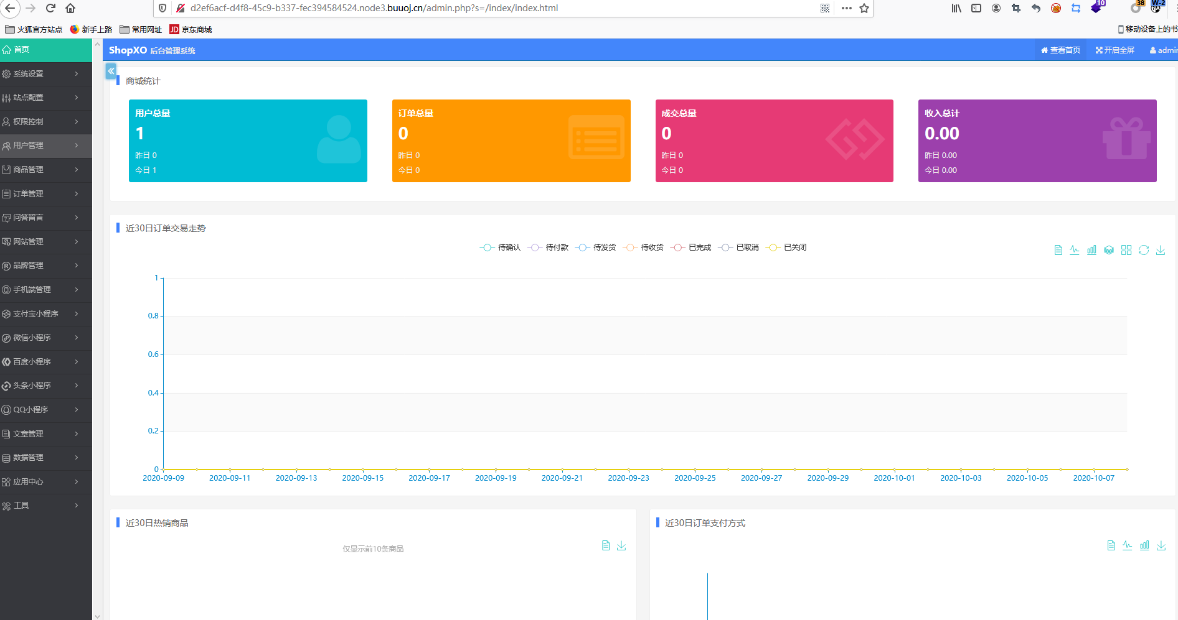Open 问答留言 sidebar menu
Screen dimensions: 1178x620
(46, 218)
